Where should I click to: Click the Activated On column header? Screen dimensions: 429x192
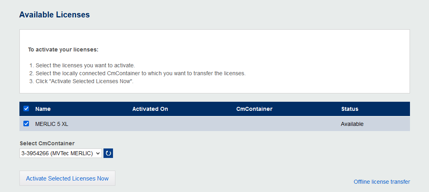pos(150,109)
